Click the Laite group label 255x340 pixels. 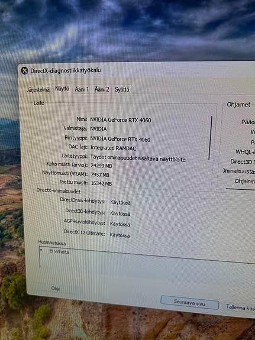point(39,103)
